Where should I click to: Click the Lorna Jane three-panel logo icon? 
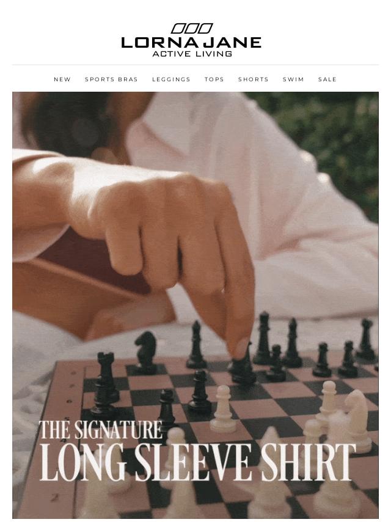tap(192, 29)
